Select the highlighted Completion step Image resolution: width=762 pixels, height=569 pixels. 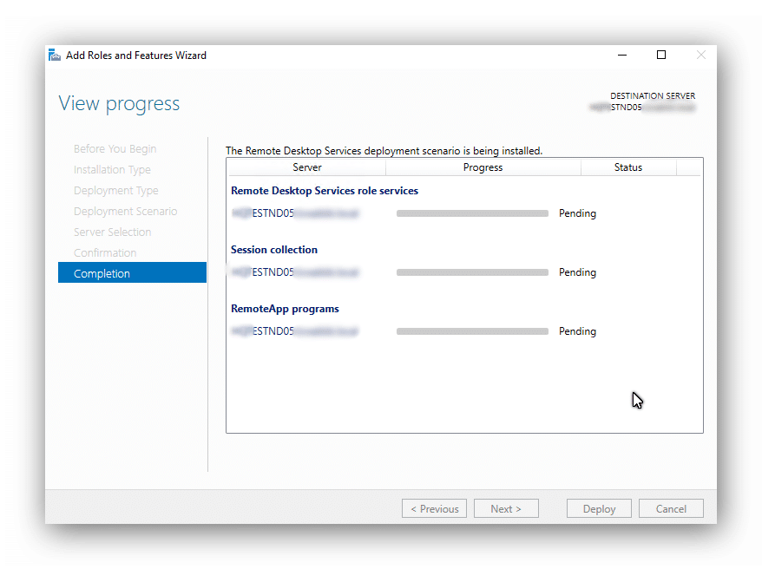tap(132, 273)
